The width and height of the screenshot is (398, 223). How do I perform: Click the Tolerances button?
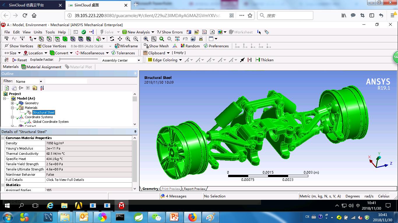[123, 53]
